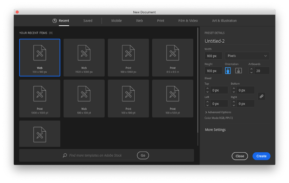This screenshot has width=289, height=183.
Task: Select the Print 8.5 x 8.5 in preset
Action: click(x=173, y=58)
